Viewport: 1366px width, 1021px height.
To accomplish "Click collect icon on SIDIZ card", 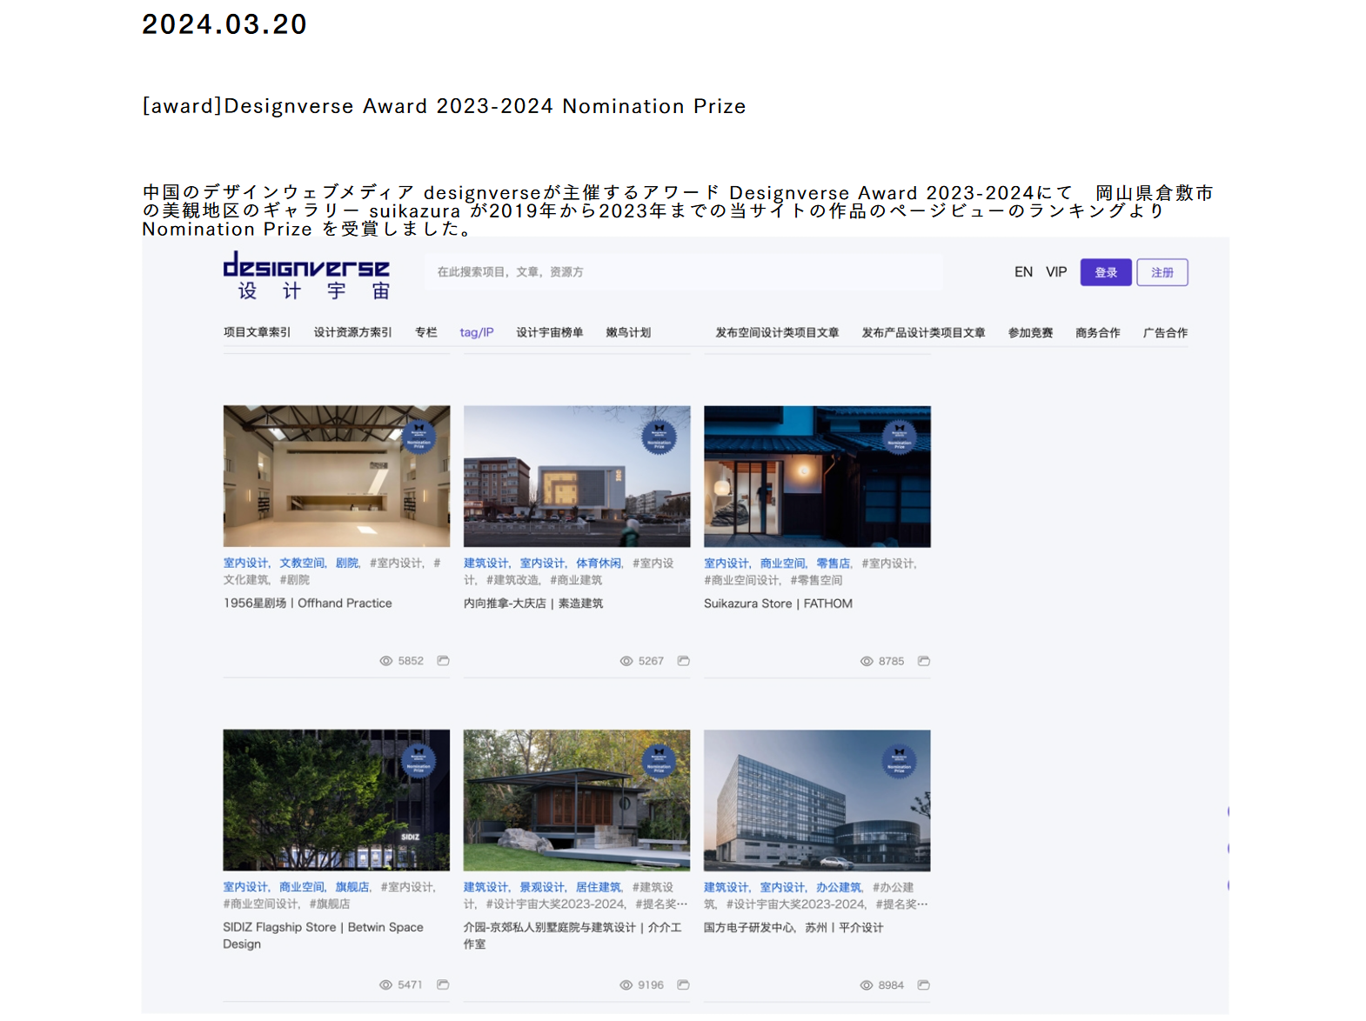I will coord(443,984).
